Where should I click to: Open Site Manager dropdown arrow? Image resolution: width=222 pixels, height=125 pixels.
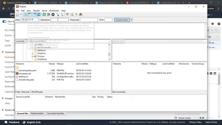[21, 15]
